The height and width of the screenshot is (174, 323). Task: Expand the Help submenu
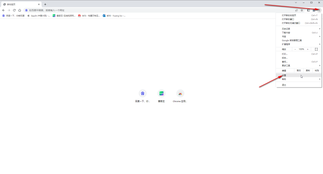pyautogui.click(x=299, y=79)
